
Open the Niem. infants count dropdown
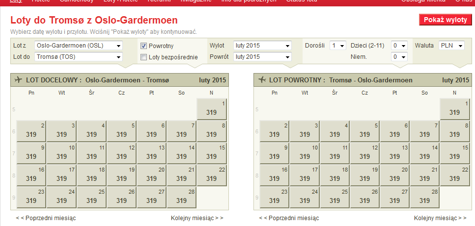[x=399, y=57]
